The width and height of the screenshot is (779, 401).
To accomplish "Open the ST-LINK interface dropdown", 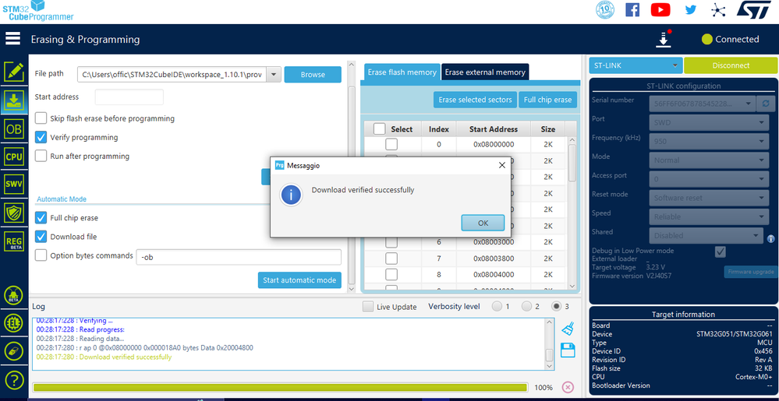I will click(x=636, y=65).
